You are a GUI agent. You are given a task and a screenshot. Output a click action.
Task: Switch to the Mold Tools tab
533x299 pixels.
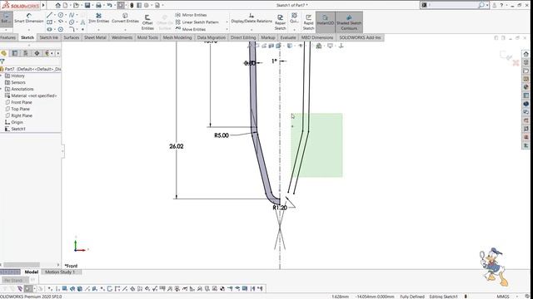[147, 37]
